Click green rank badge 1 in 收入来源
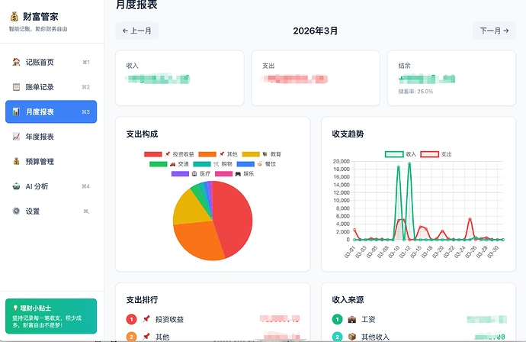526x342 pixels. [337, 319]
